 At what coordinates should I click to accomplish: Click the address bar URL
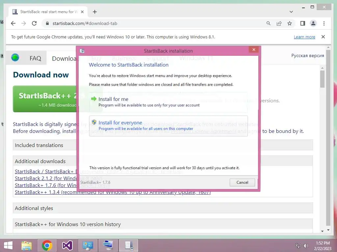coord(85,23)
